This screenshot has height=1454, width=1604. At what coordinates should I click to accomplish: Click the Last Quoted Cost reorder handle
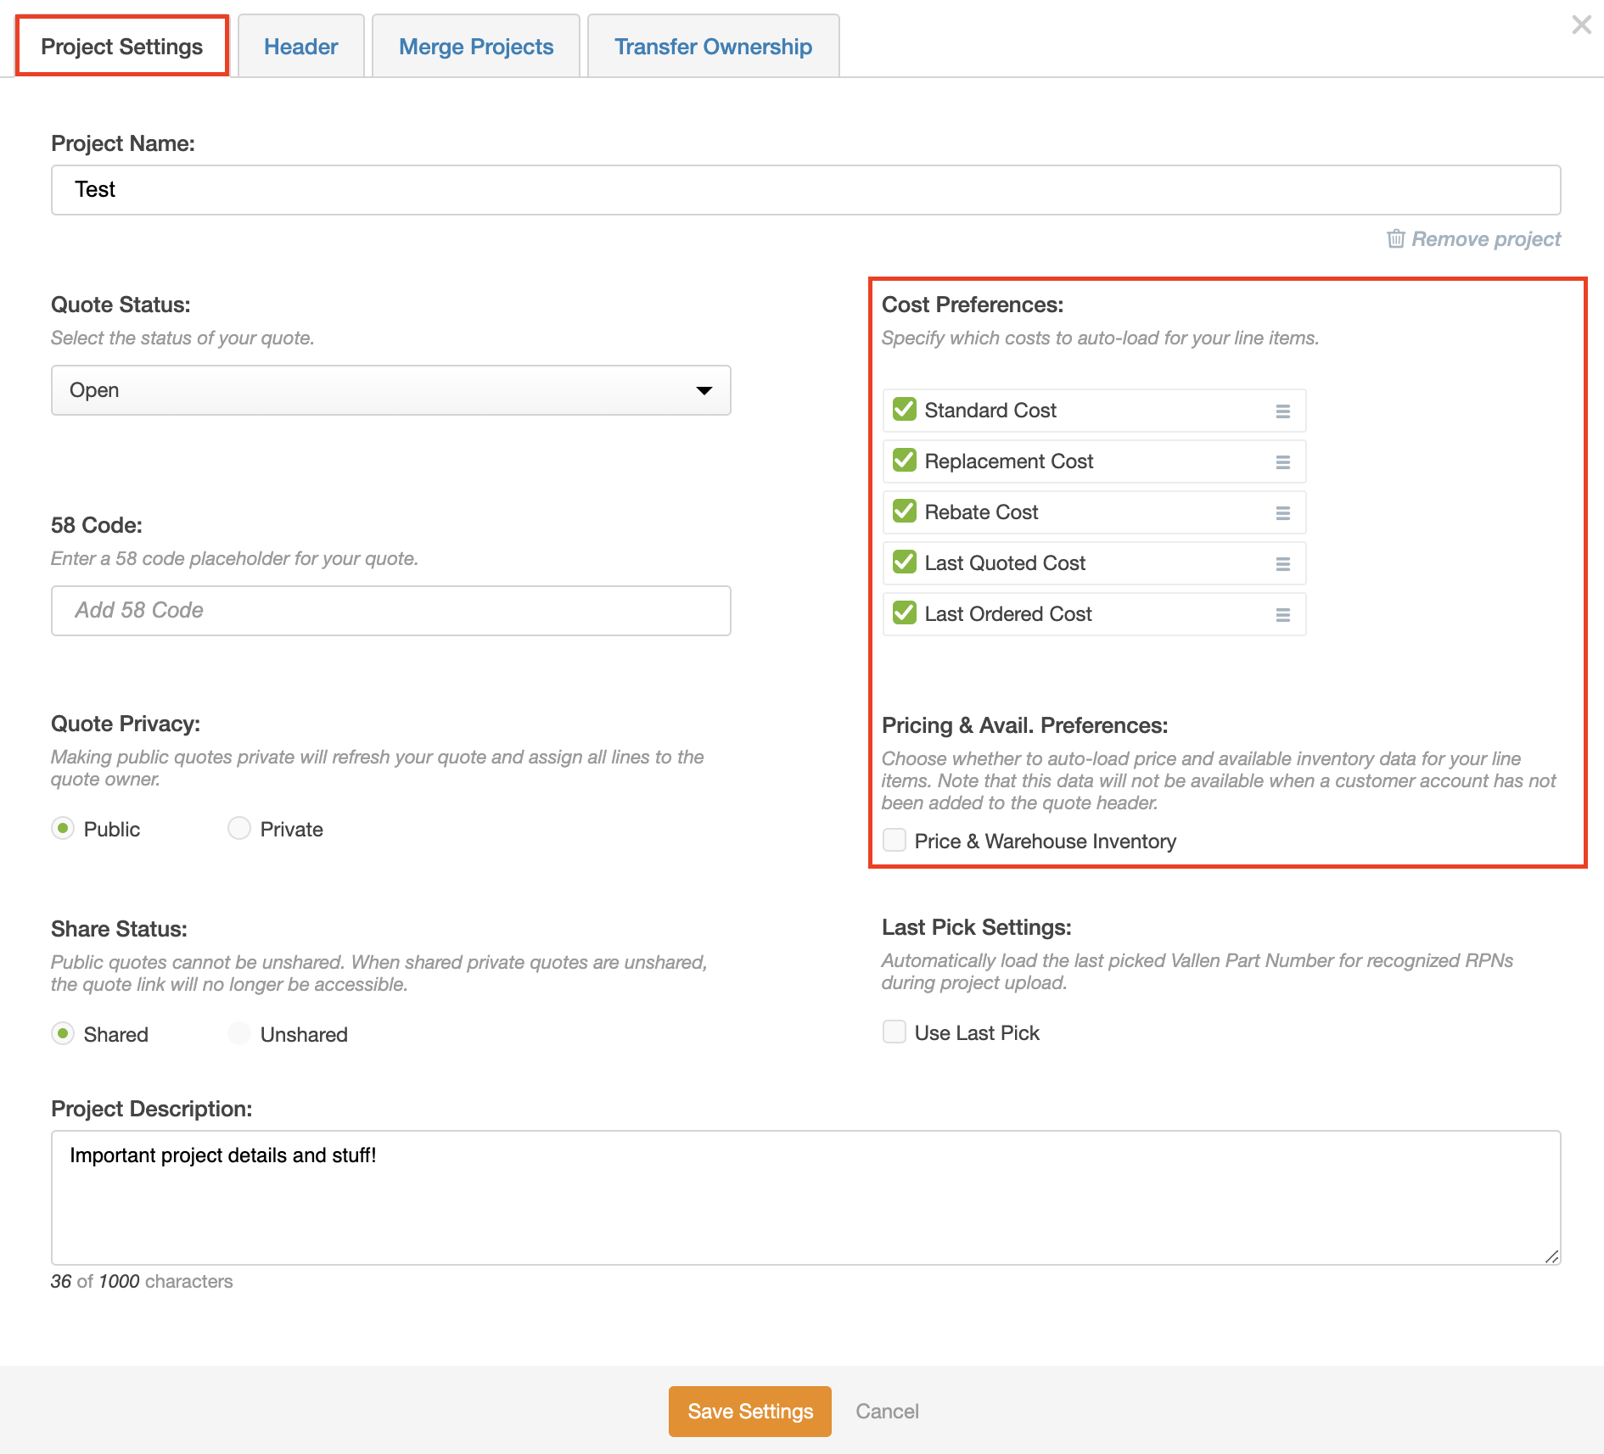click(x=1282, y=564)
